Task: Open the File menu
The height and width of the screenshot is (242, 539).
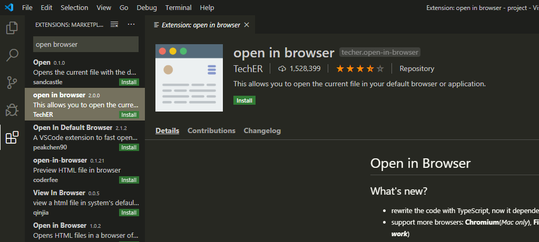Action: pos(27,7)
